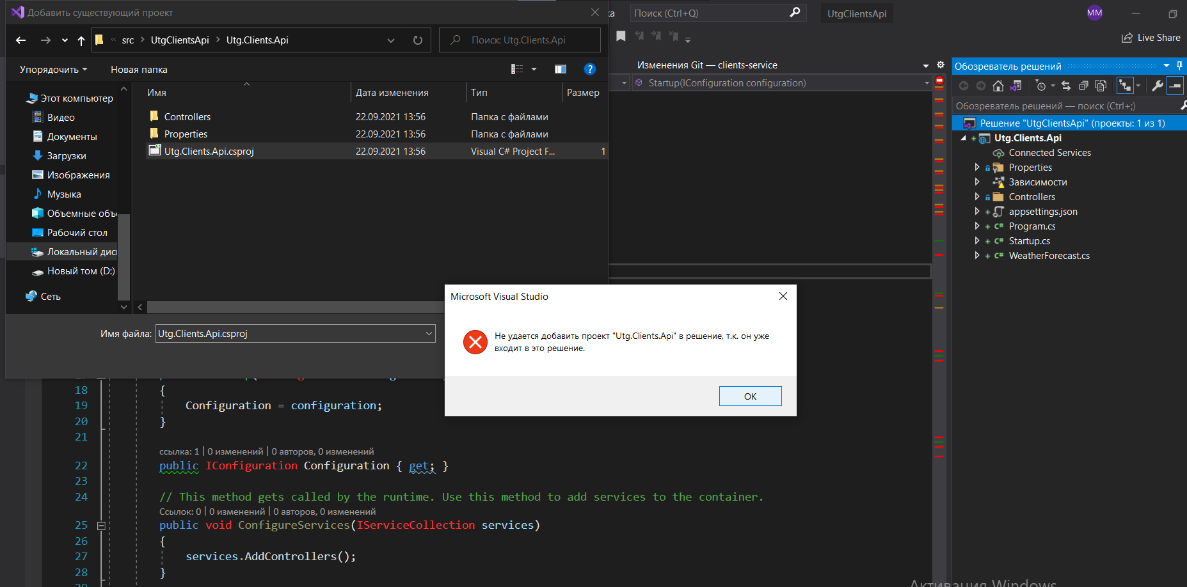The image size is (1187, 587).
Task: Toggle Show All Files in Solution Explorer
Action: pyautogui.click(x=1101, y=86)
